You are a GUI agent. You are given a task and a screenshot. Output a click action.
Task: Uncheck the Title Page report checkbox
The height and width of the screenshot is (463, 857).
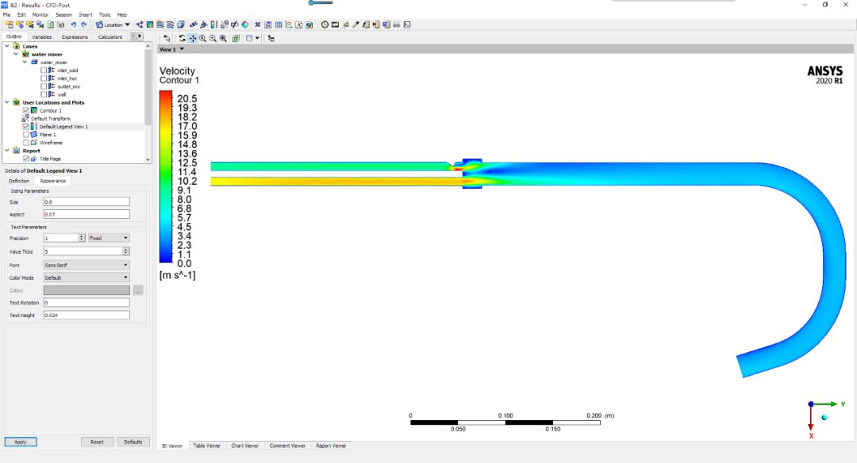click(x=25, y=159)
